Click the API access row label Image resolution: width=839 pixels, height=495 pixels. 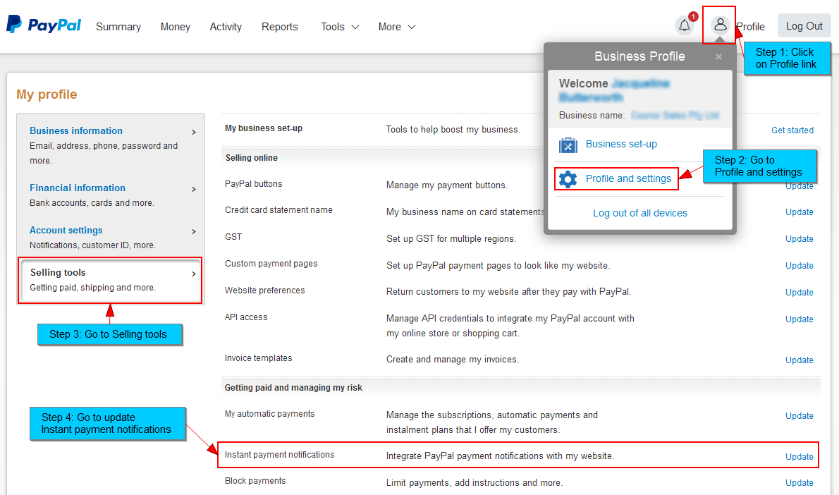tap(246, 317)
